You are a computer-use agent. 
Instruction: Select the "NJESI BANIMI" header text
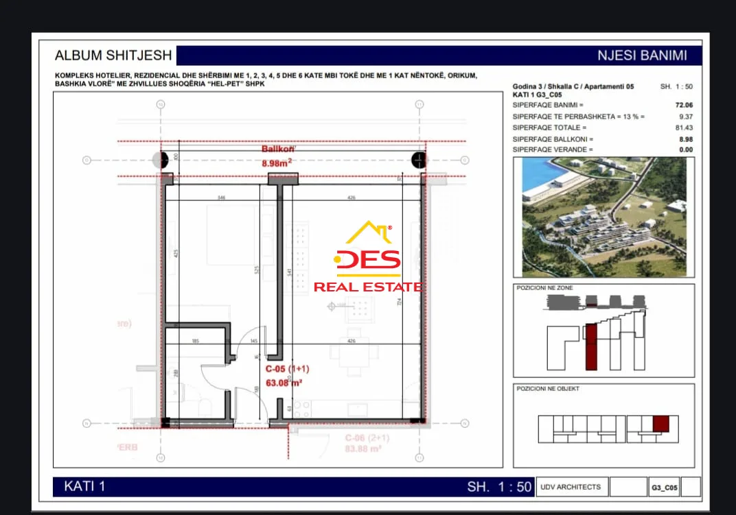pyautogui.click(x=642, y=56)
